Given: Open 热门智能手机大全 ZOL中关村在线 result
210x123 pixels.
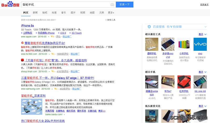Looking at the screenshot, I should [43, 121].
